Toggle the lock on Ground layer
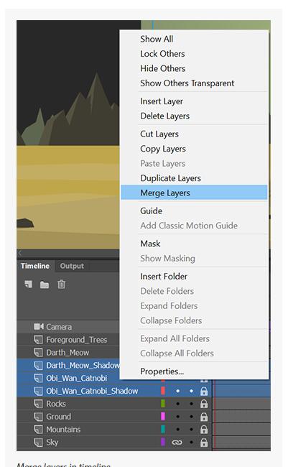The image size is (288, 467). (204, 417)
